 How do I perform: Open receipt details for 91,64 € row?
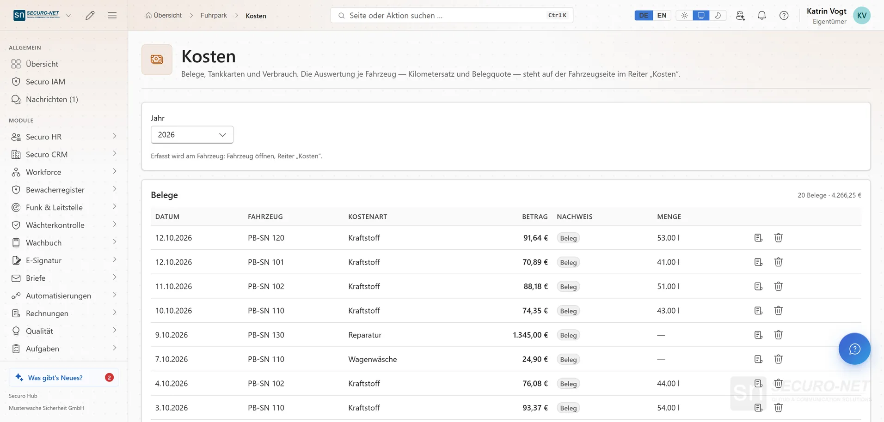pyautogui.click(x=758, y=238)
